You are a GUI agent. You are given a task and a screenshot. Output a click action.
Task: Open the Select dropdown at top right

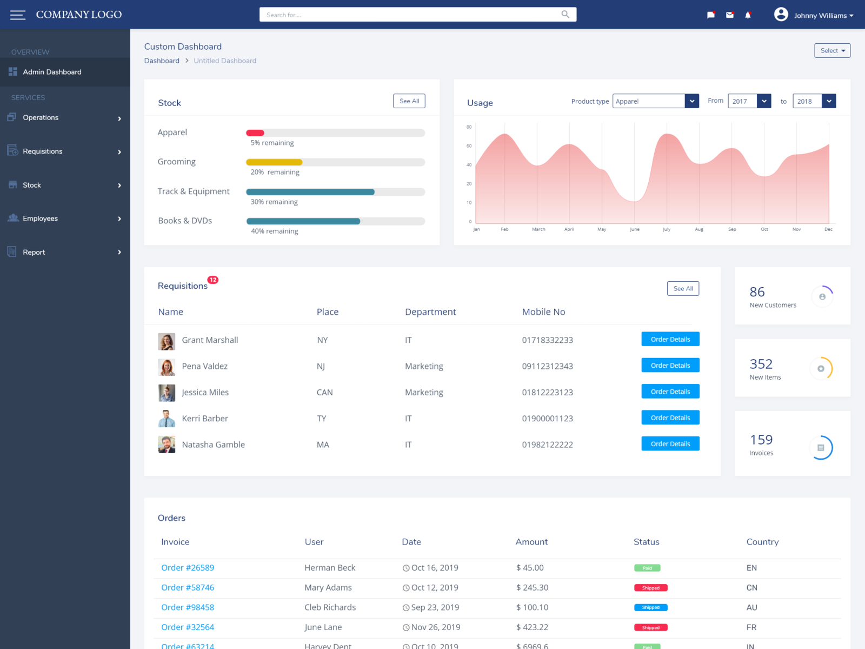pos(832,50)
